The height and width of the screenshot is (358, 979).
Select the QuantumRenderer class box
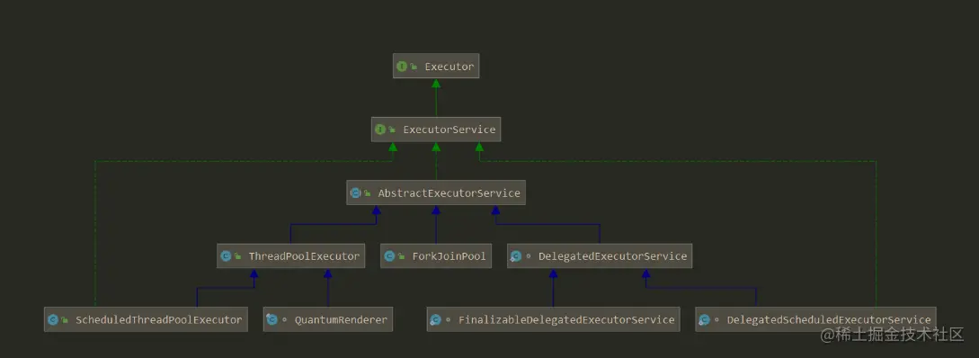(x=328, y=319)
